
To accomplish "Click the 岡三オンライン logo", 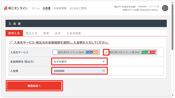I will pos(16,8).
